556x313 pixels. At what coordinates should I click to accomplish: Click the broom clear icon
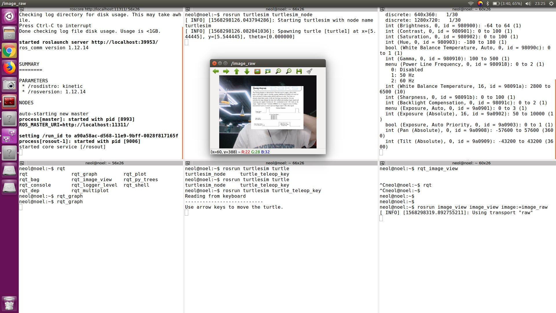tap(309, 71)
